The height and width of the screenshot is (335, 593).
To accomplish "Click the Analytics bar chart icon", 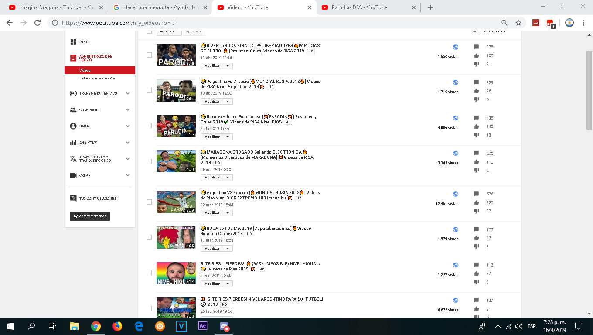I will [73, 143].
